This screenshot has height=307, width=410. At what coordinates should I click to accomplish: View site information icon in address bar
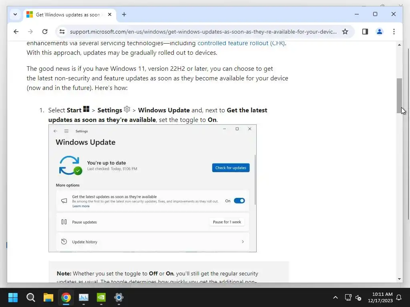pos(62,32)
